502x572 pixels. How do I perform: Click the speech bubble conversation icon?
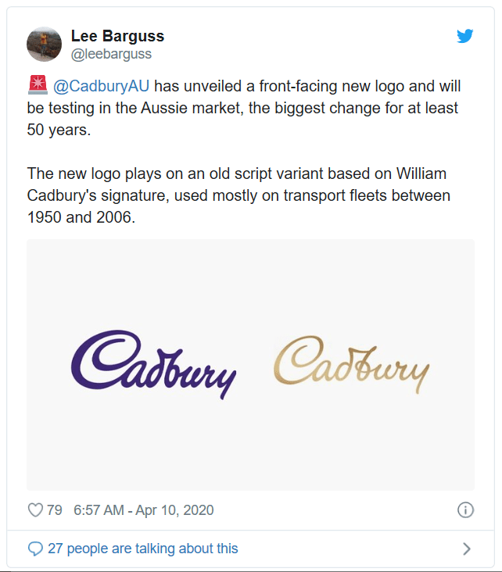click(35, 549)
